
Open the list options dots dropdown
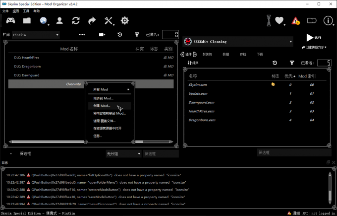point(82,35)
